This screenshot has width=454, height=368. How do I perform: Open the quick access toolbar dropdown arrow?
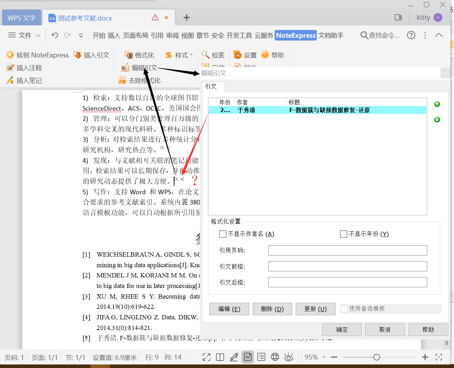81,35
